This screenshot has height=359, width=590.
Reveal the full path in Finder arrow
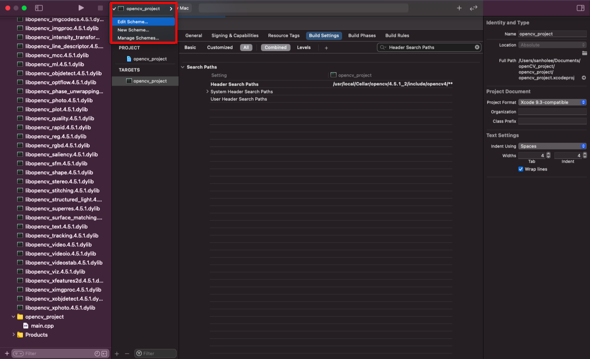click(584, 77)
